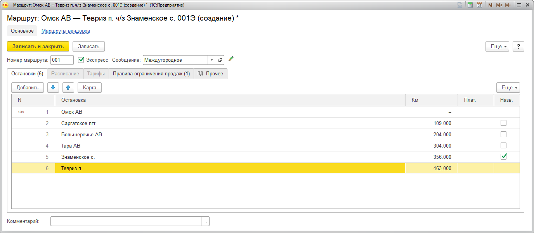Check Назв. box for Саргатское пгт
534x233 pixels.
pos(504,123)
